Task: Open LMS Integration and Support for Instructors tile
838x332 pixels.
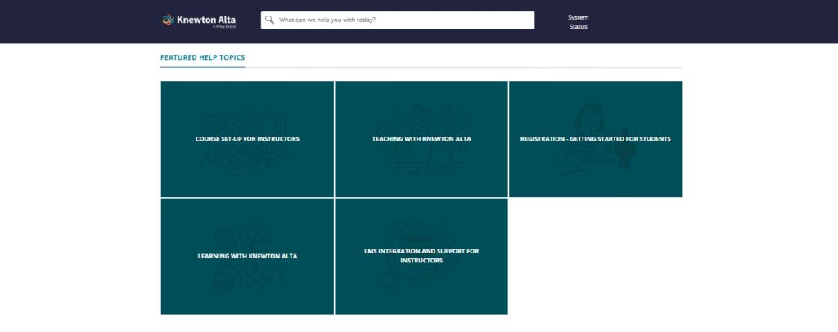Action: pyautogui.click(x=421, y=256)
